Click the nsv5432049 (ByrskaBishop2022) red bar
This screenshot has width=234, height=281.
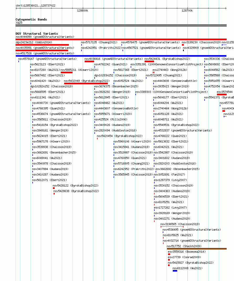coord(86,83)
